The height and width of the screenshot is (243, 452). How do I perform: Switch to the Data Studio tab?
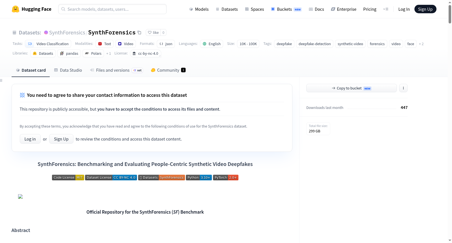(x=68, y=70)
